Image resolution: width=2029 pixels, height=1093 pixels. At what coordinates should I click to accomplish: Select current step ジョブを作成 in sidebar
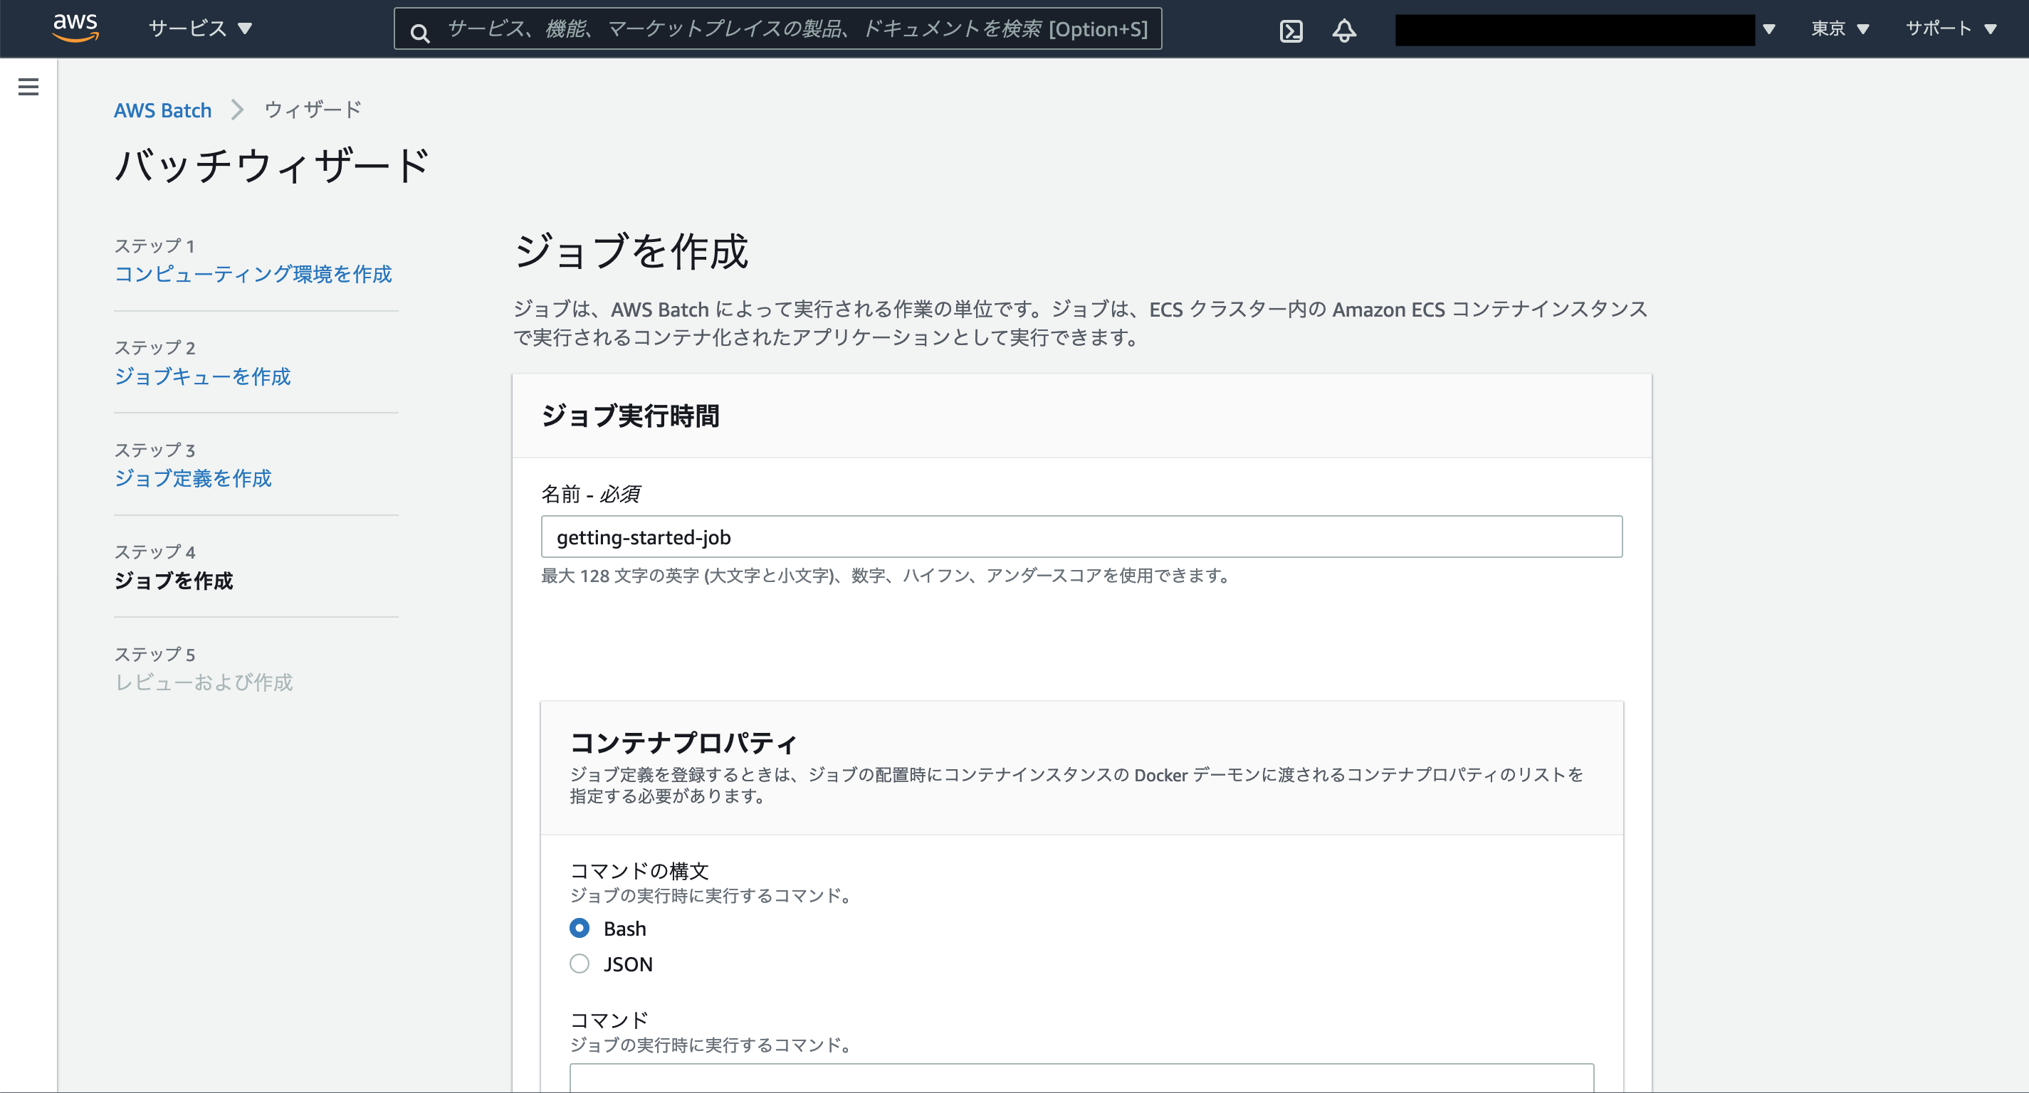173,581
